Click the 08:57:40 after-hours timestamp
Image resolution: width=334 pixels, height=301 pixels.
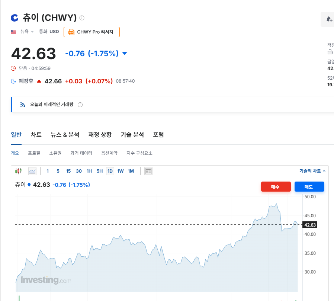125,81
